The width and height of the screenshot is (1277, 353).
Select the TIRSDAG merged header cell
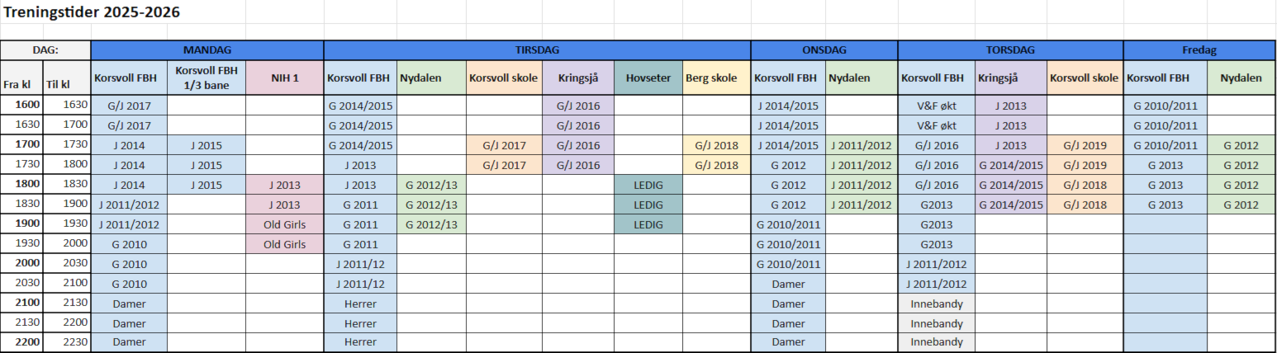537,49
